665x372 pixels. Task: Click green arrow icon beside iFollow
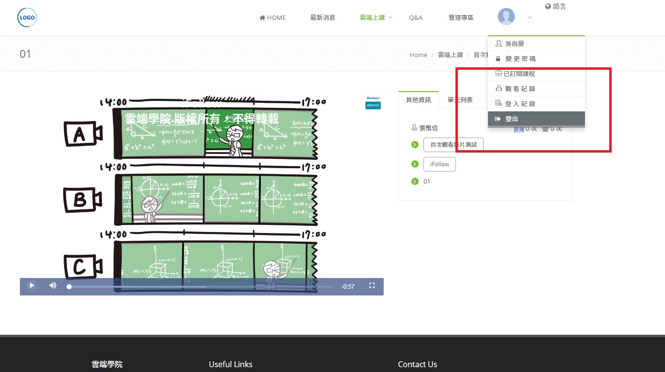pyautogui.click(x=415, y=164)
